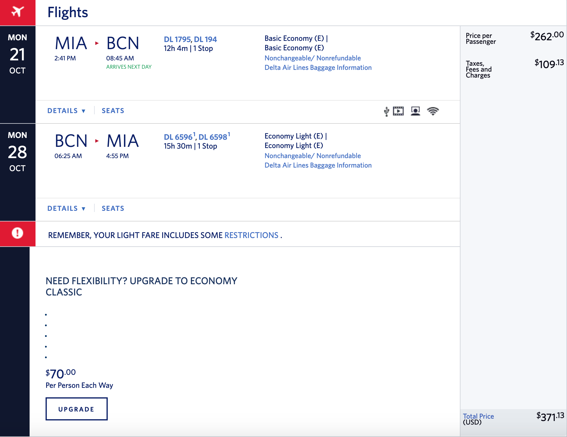
Task: Expand Details for the MIA to BCN flight
Action: pyautogui.click(x=67, y=111)
